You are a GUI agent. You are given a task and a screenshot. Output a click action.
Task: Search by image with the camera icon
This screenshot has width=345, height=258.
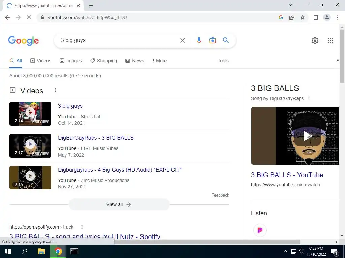(x=212, y=40)
